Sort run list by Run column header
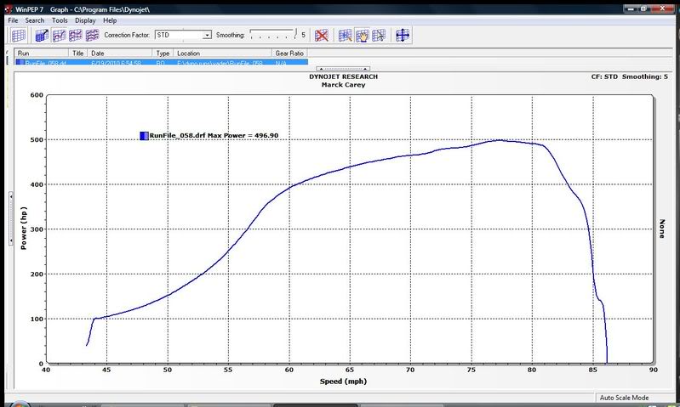Image resolution: width=680 pixels, height=407 pixels. [42, 54]
